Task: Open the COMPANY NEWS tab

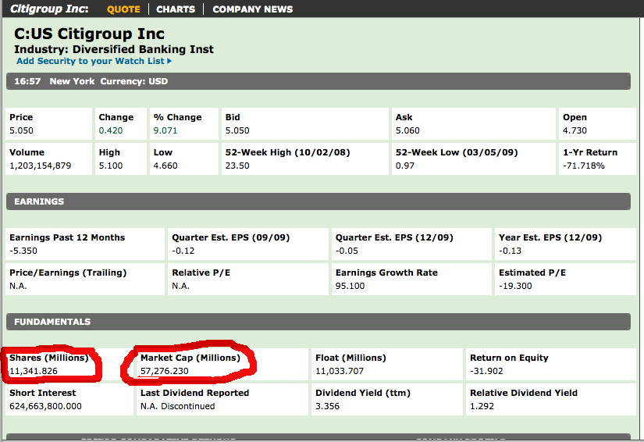Action: coord(253,9)
